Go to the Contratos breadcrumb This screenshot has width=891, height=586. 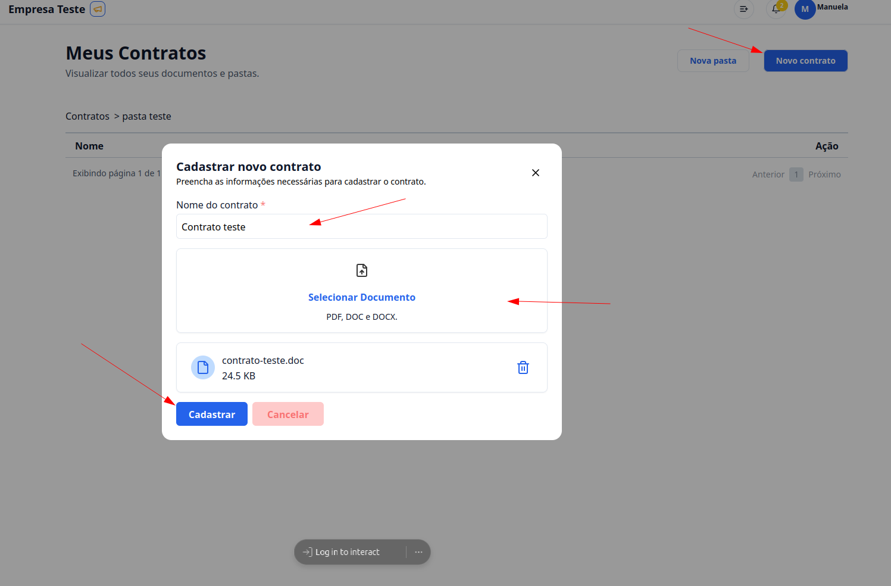click(87, 116)
